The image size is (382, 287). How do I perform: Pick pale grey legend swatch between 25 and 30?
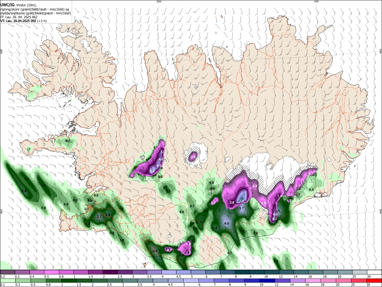click(360, 272)
